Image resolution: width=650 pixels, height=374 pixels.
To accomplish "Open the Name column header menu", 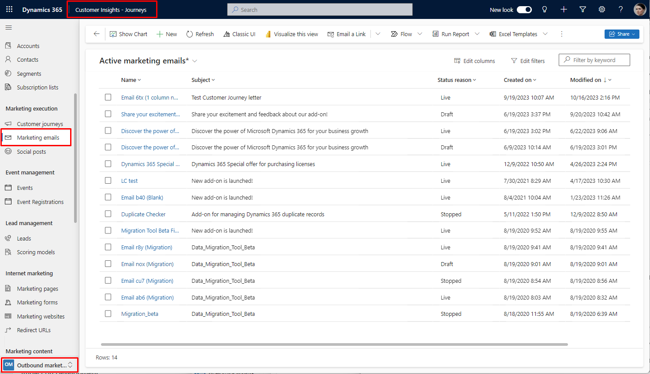I will (131, 80).
